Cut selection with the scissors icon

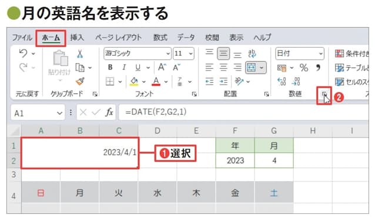coord(80,53)
